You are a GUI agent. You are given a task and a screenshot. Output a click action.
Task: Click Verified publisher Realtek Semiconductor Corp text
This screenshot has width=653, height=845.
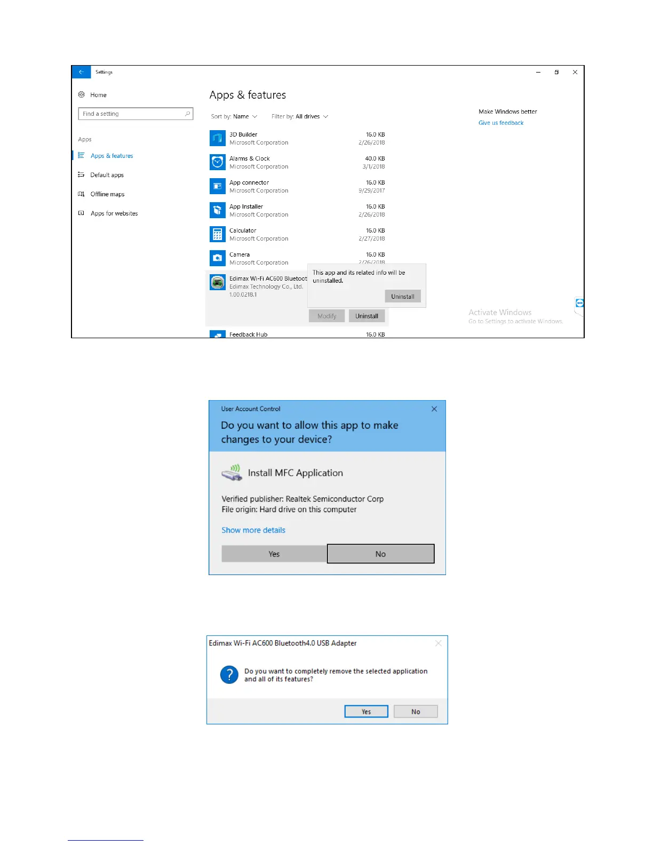coord(302,499)
